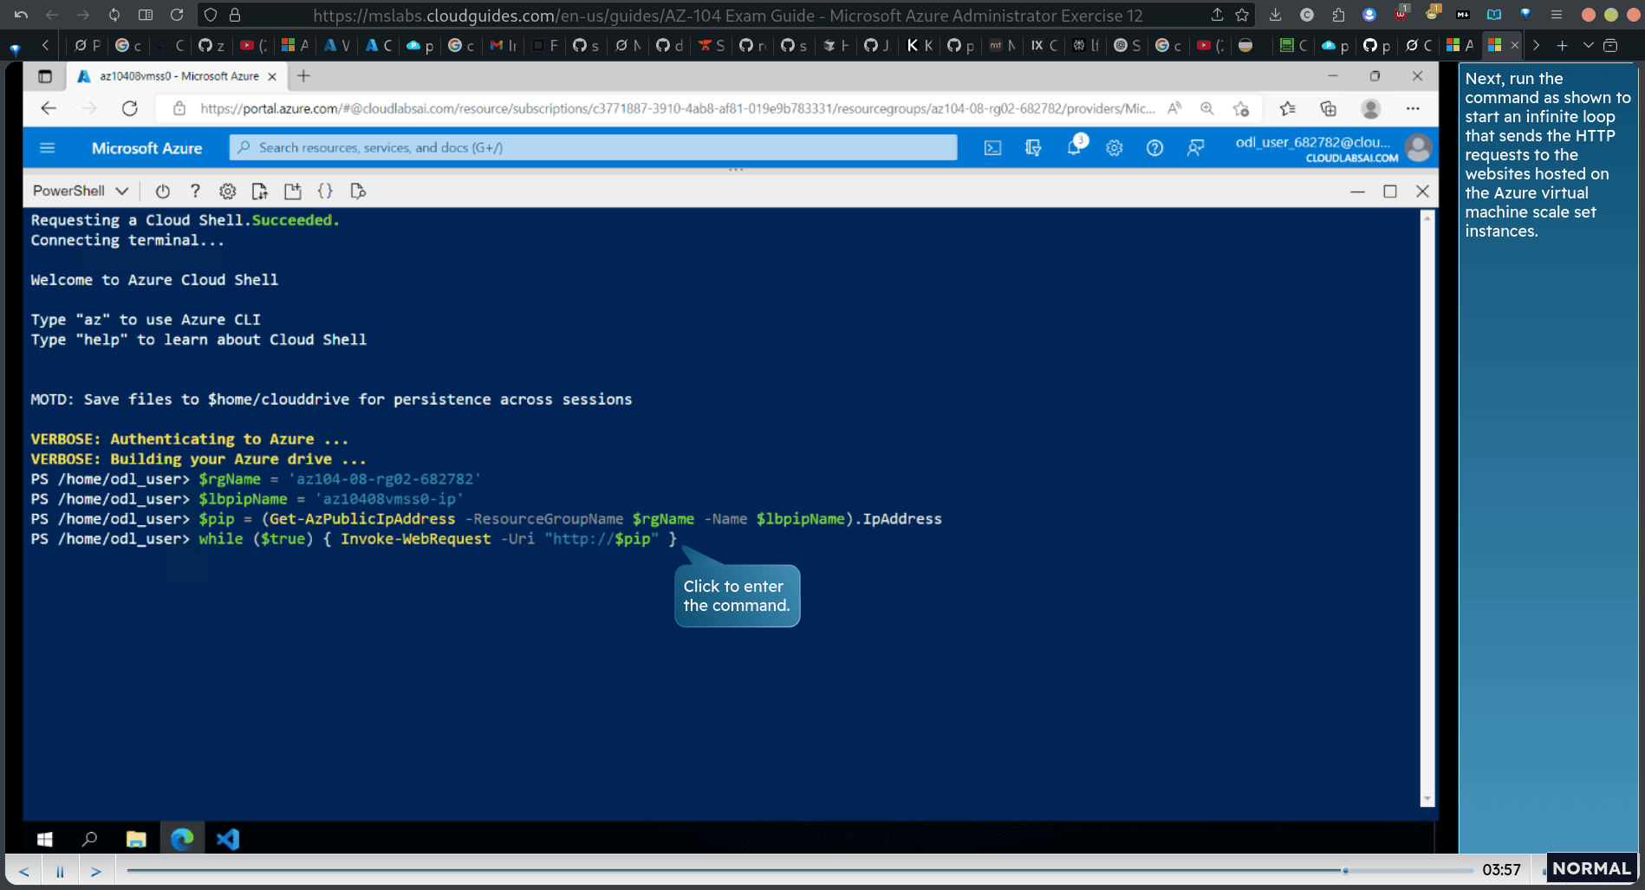Open Edge tab actions menu icon

coord(45,76)
